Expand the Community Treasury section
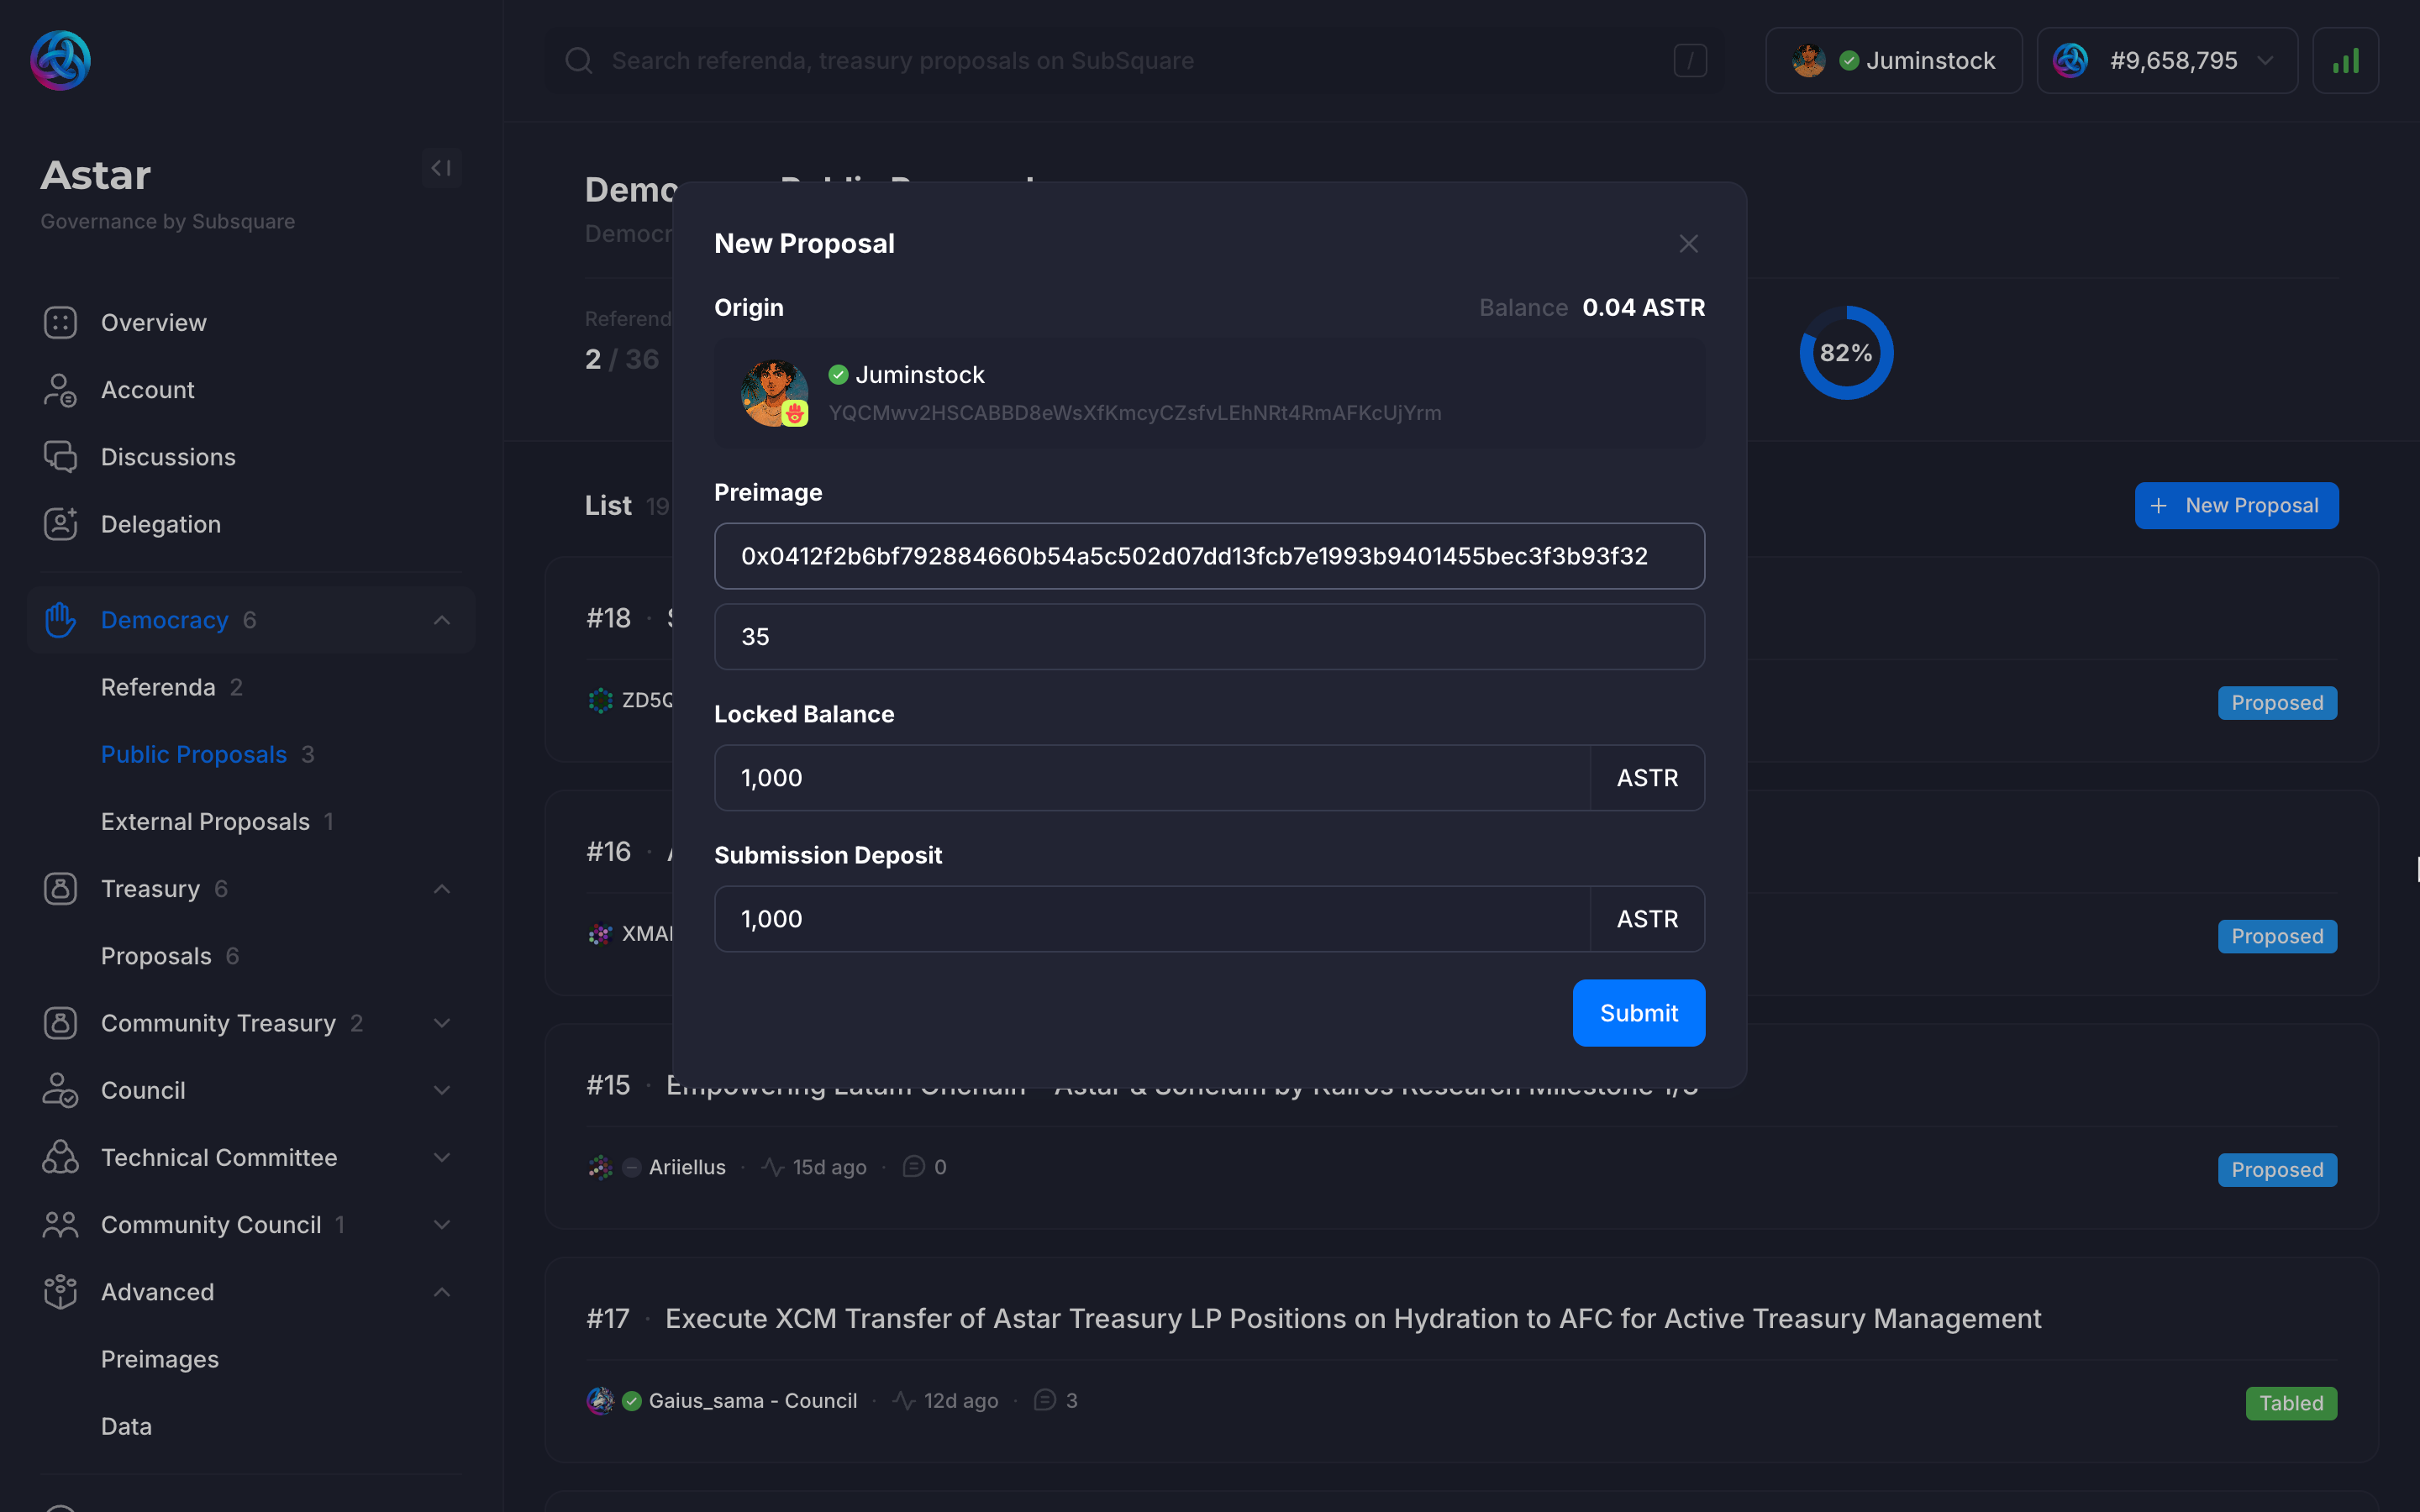This screenshot has width=2420, height=1512. (441, 1023)
